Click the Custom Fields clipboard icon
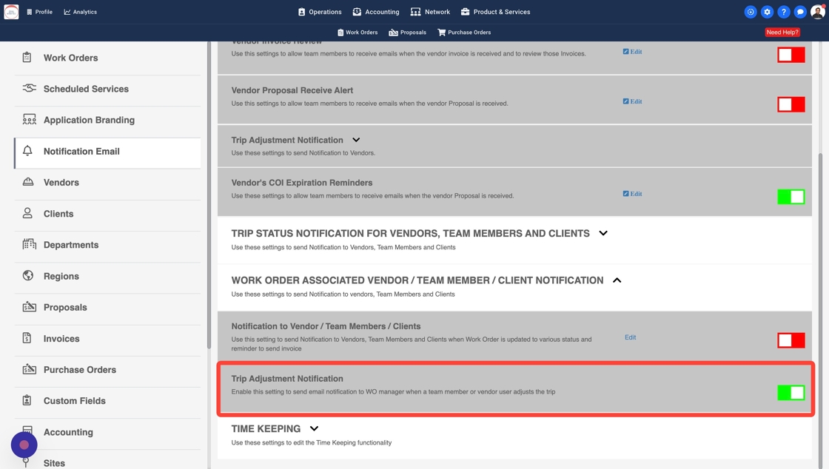Viewport: 829px width, 469px height. pyautogui.click(x=27, y=399)
